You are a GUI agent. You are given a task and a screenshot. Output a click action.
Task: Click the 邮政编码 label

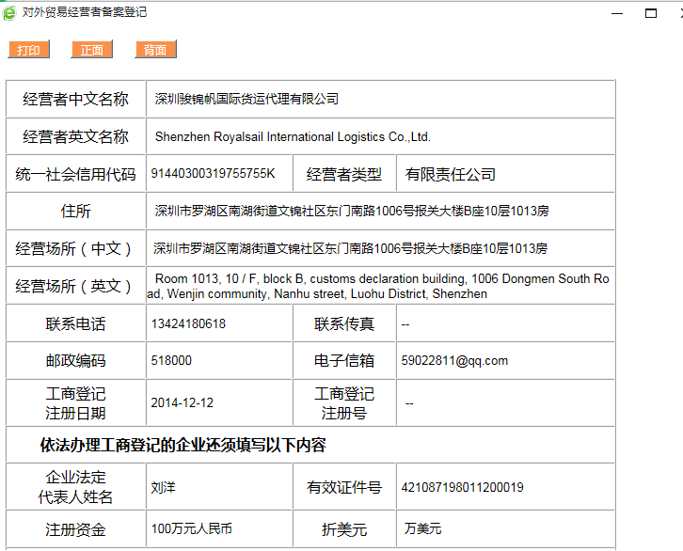point(76,361)
